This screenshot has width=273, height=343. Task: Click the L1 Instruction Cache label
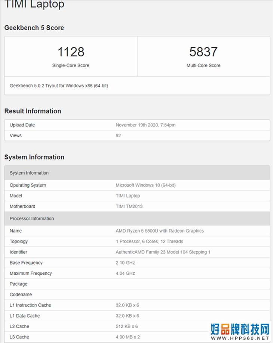click(x=30, y=305)
